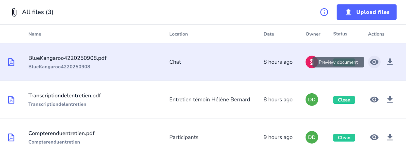The image size is (406, 158).
Task: Download Transcriptiondelentretien.pdf
Action: click(390, 99)
